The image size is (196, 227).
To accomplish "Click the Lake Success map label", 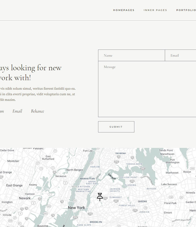I will (169, 184).
